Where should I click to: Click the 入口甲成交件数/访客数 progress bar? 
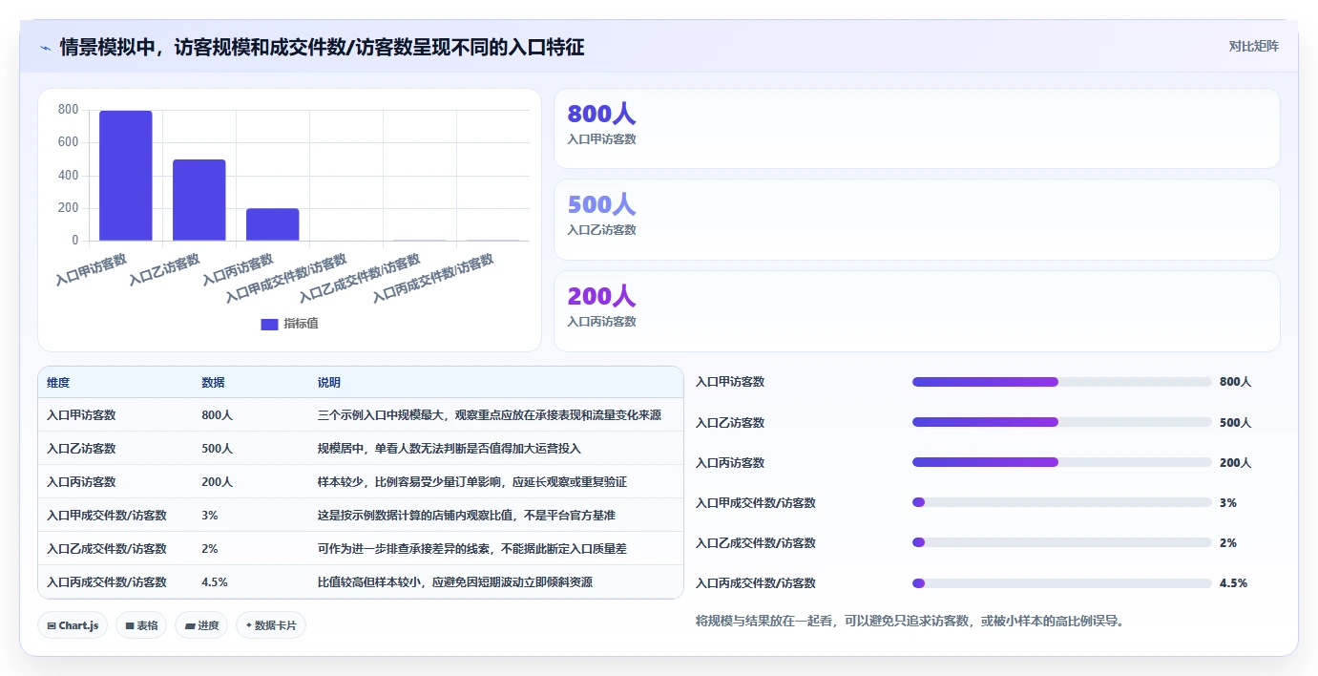pyautogui.click(x=1062, y=502)
